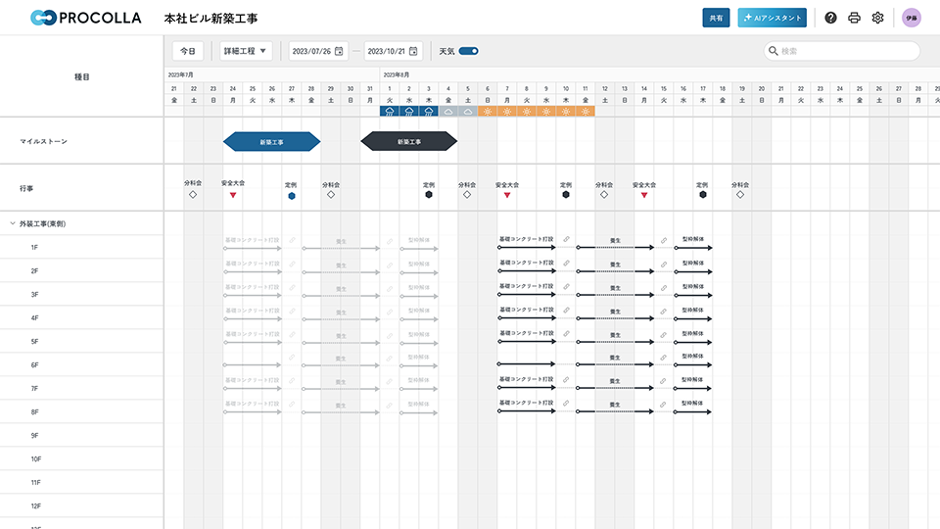Click sunny weather icon on August 11
This screenshot has height=529, width=940.
[586, 112]
